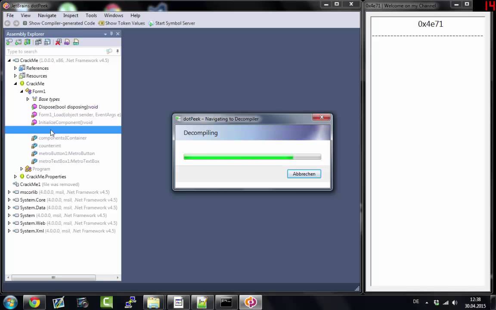496x310 pixels.
Task: Expand the System.Data assembly node
Action: (9, 208)
